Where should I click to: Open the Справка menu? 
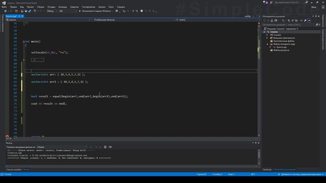(121, 7)
